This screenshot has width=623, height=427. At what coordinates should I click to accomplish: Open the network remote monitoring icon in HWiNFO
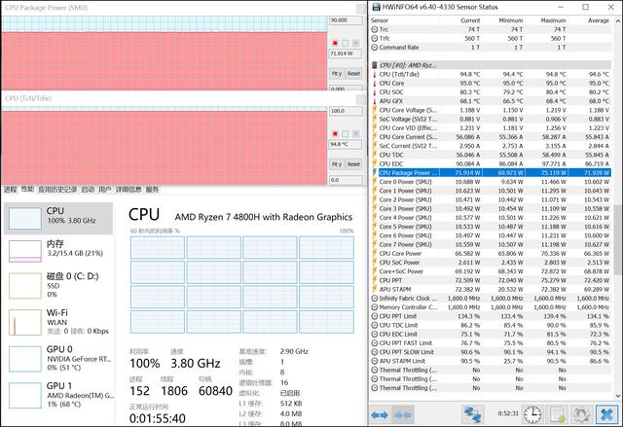[x=473, y=414]
